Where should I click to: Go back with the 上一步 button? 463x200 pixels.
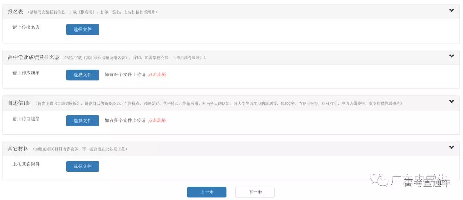click(x=207, y=192)
